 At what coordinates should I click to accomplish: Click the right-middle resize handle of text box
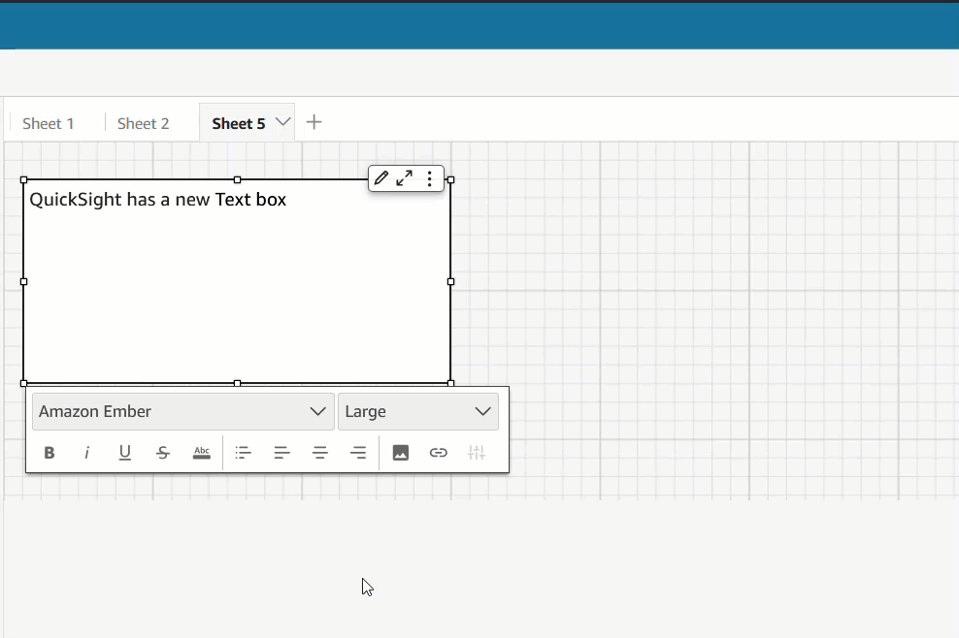[450, 282]
